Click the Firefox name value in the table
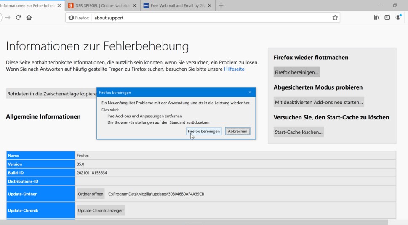The image size is (408, 225). 83,155
